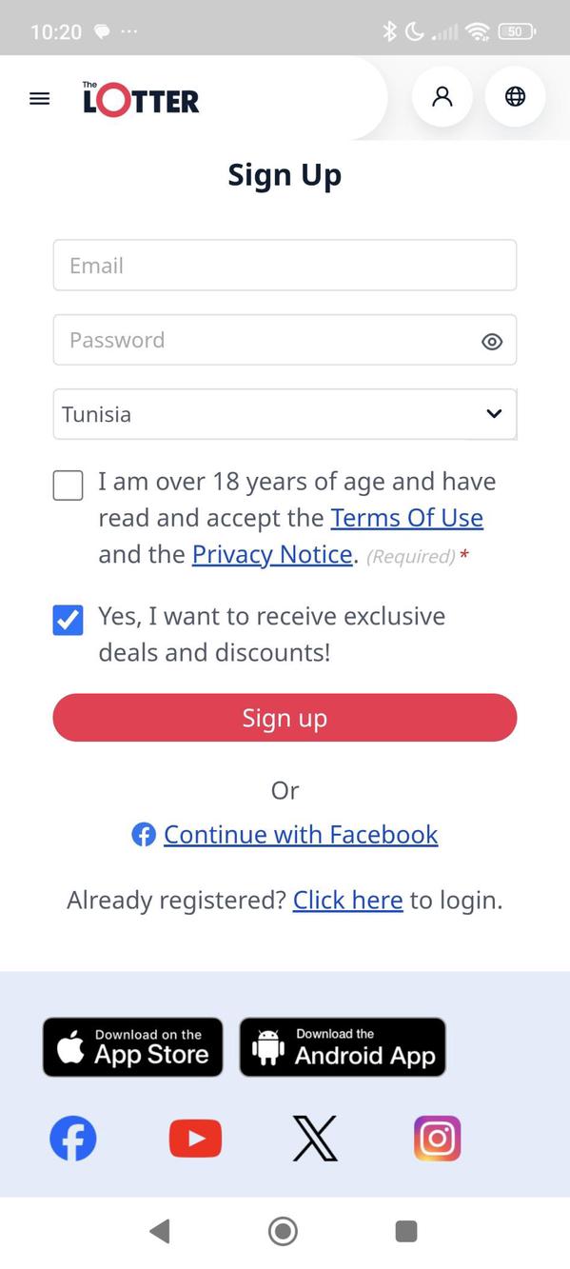
Task: Check the Terms of Use agreement checkbox
Action: point(68,486)
